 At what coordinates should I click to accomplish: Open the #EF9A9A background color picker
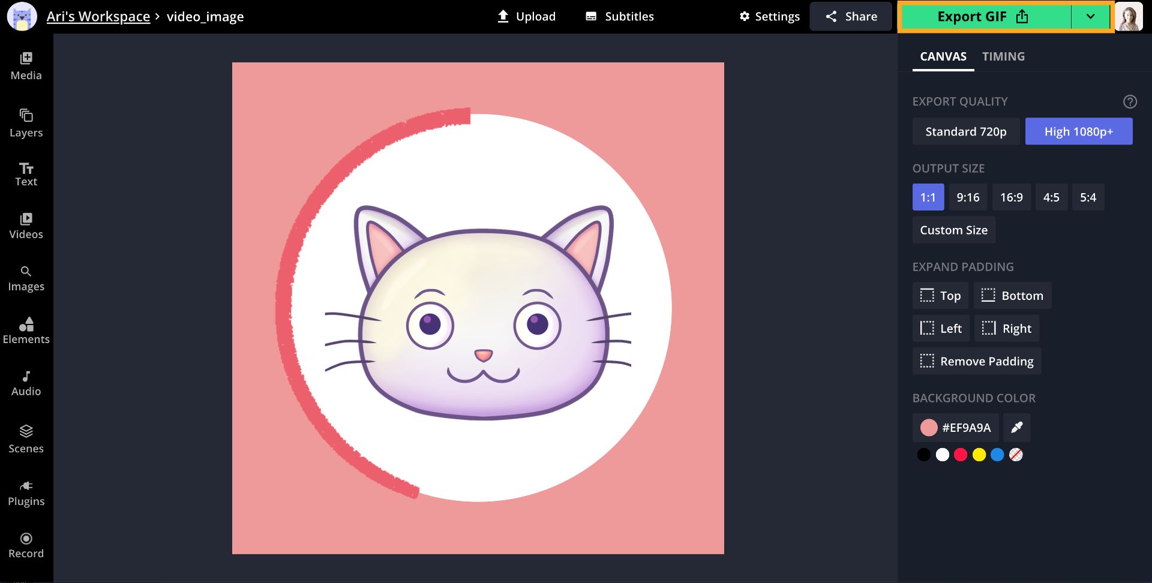(955, 428)
